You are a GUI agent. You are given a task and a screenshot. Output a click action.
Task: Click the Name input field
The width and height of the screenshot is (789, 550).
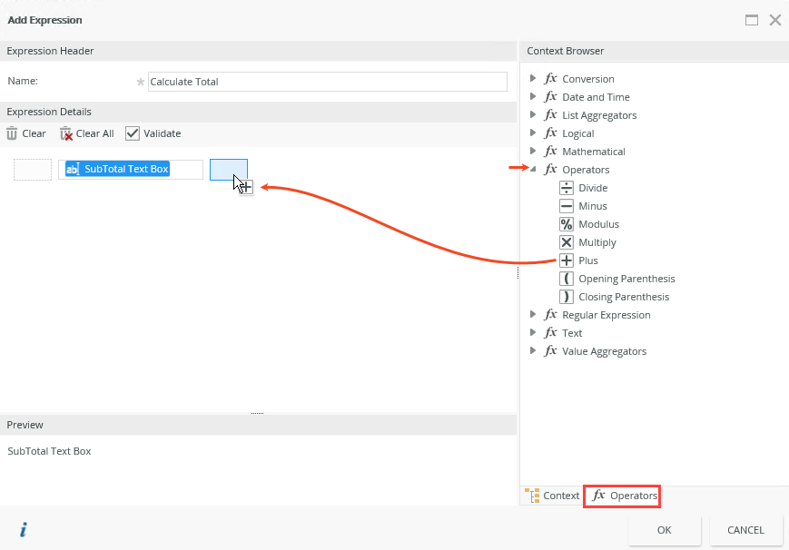click(x=327, y=82)
